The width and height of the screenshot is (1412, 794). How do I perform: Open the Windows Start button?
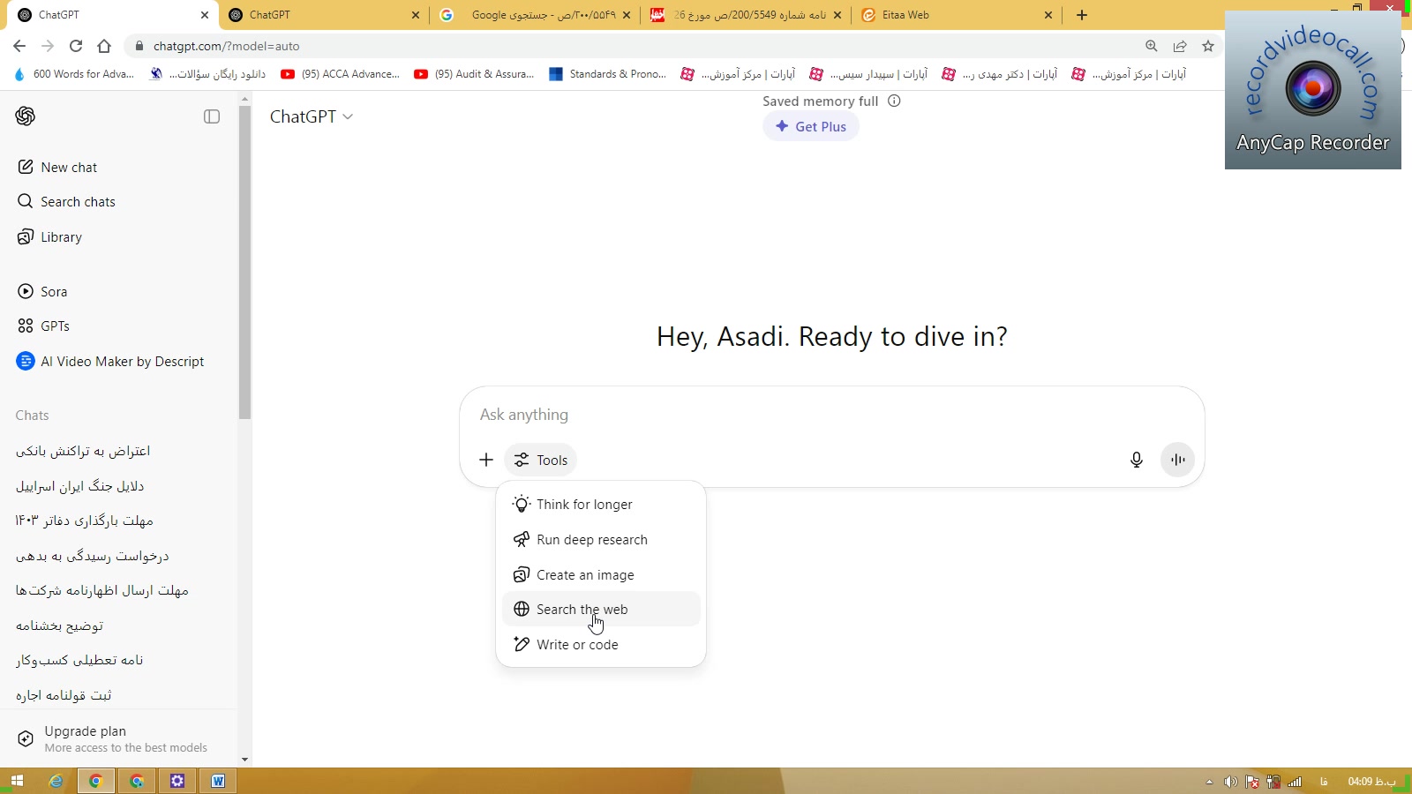click(17, 781)
